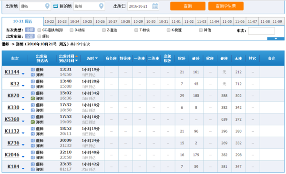Select the K-快速 train type checkbox
286x174 pixels.
168,30
